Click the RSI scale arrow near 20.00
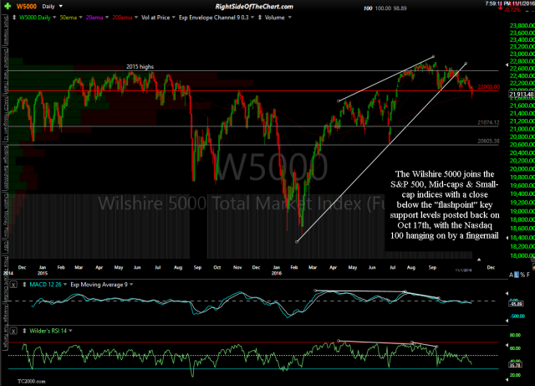Screen dimensions: 535x386 point(507,379)
